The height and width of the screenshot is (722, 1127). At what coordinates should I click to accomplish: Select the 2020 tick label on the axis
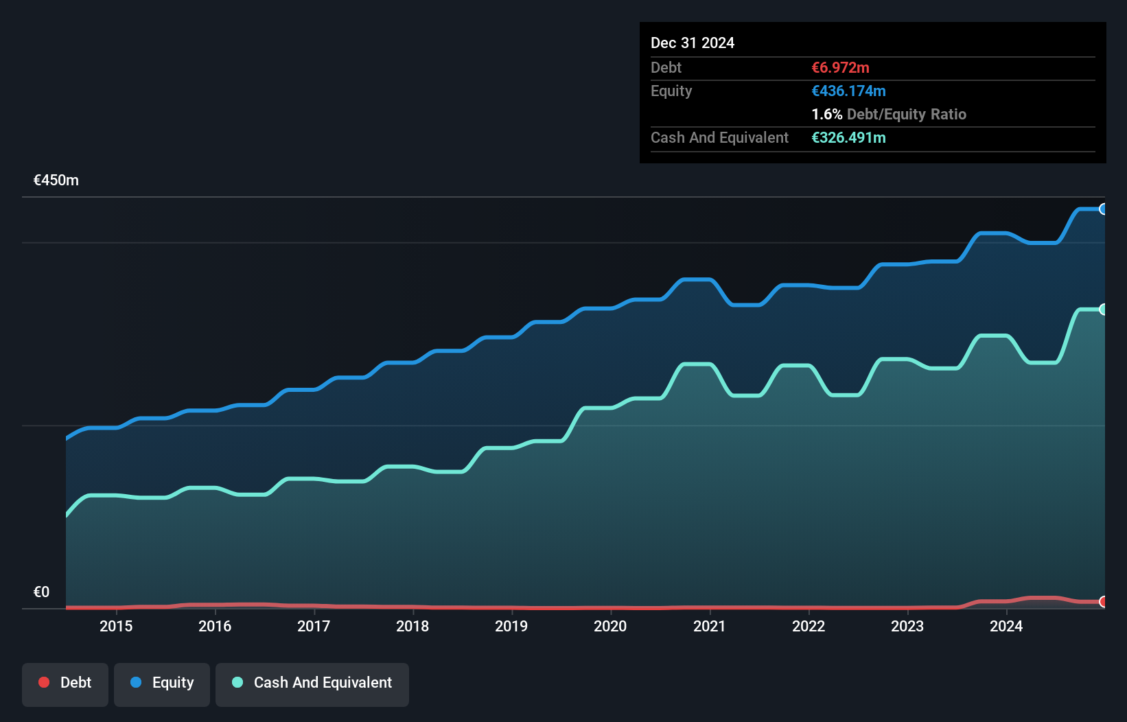click(610, 626)
